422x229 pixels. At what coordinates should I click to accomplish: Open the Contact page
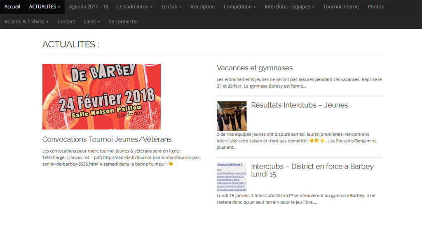click(x=66, y=21)
